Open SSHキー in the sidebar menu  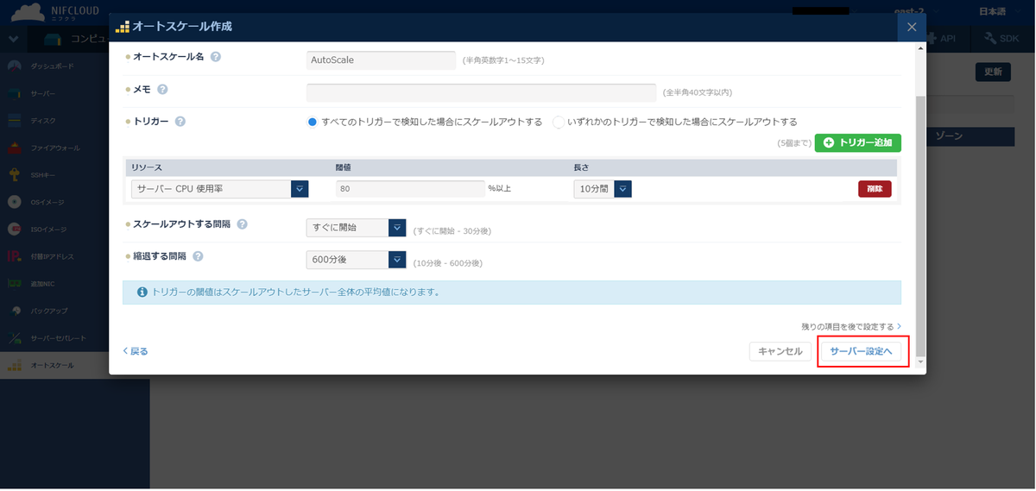[43, 175]
